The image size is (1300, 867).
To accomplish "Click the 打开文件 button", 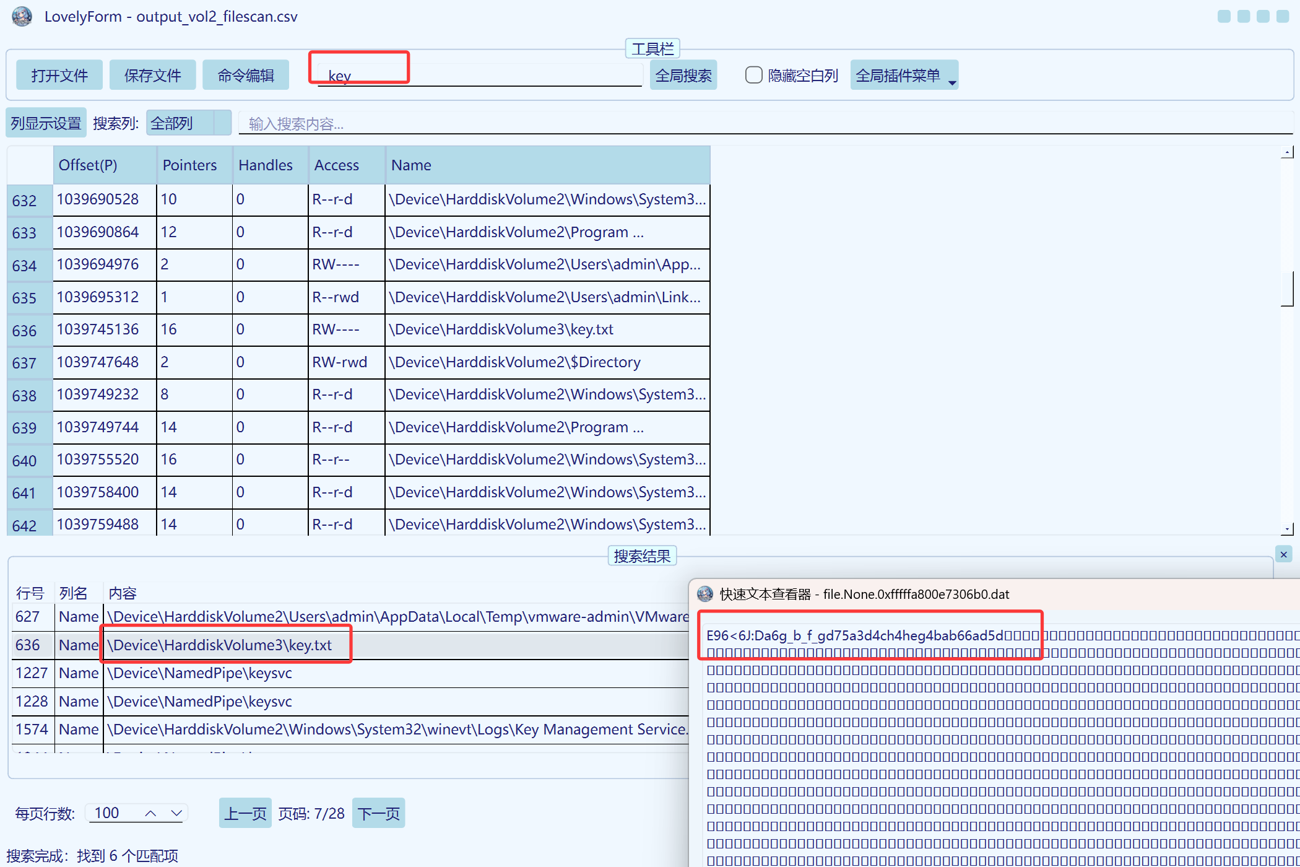I will [59, 76].
